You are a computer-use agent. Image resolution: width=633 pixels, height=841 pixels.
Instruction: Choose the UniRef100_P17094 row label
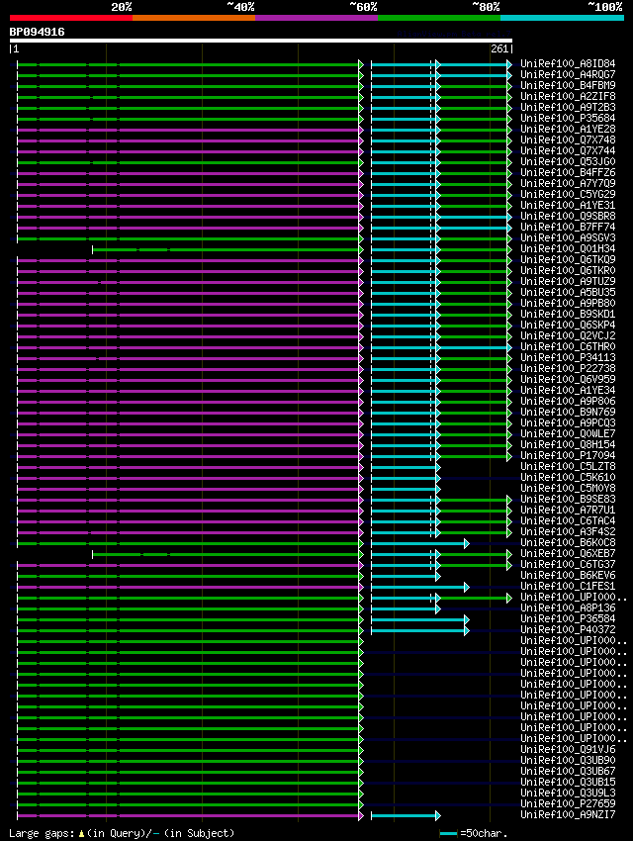pyautogui.click(x=568, y=455)
